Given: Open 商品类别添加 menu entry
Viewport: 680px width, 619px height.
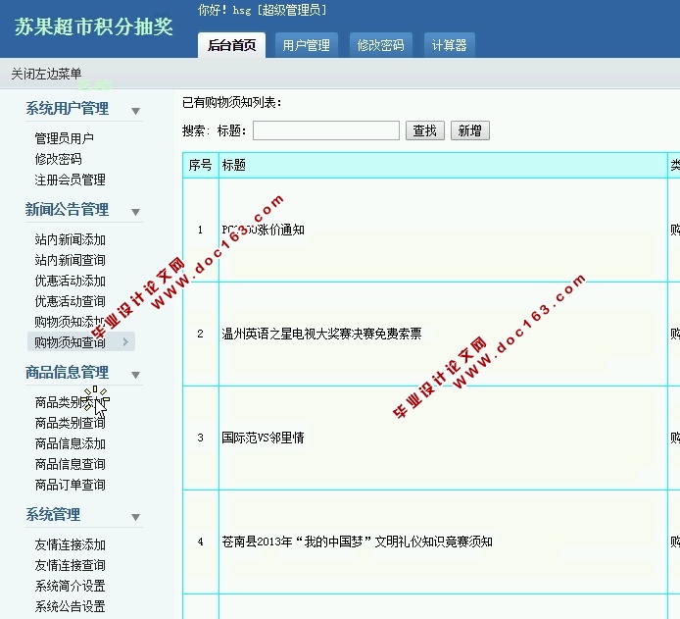Looking at the screenshot, I should [x=71, y=402].
